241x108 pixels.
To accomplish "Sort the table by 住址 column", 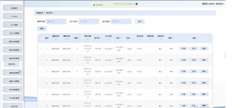I will (x=131, y=38).
